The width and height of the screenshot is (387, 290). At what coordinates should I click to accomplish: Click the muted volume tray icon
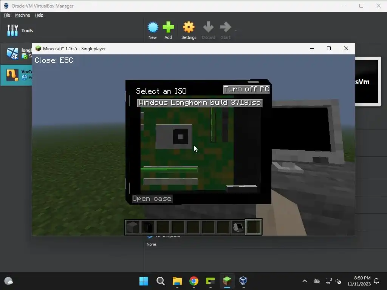(338, 281)
